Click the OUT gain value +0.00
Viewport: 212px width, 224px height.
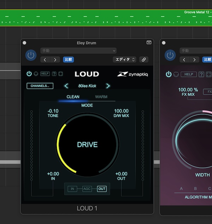(x=122, y=174)
